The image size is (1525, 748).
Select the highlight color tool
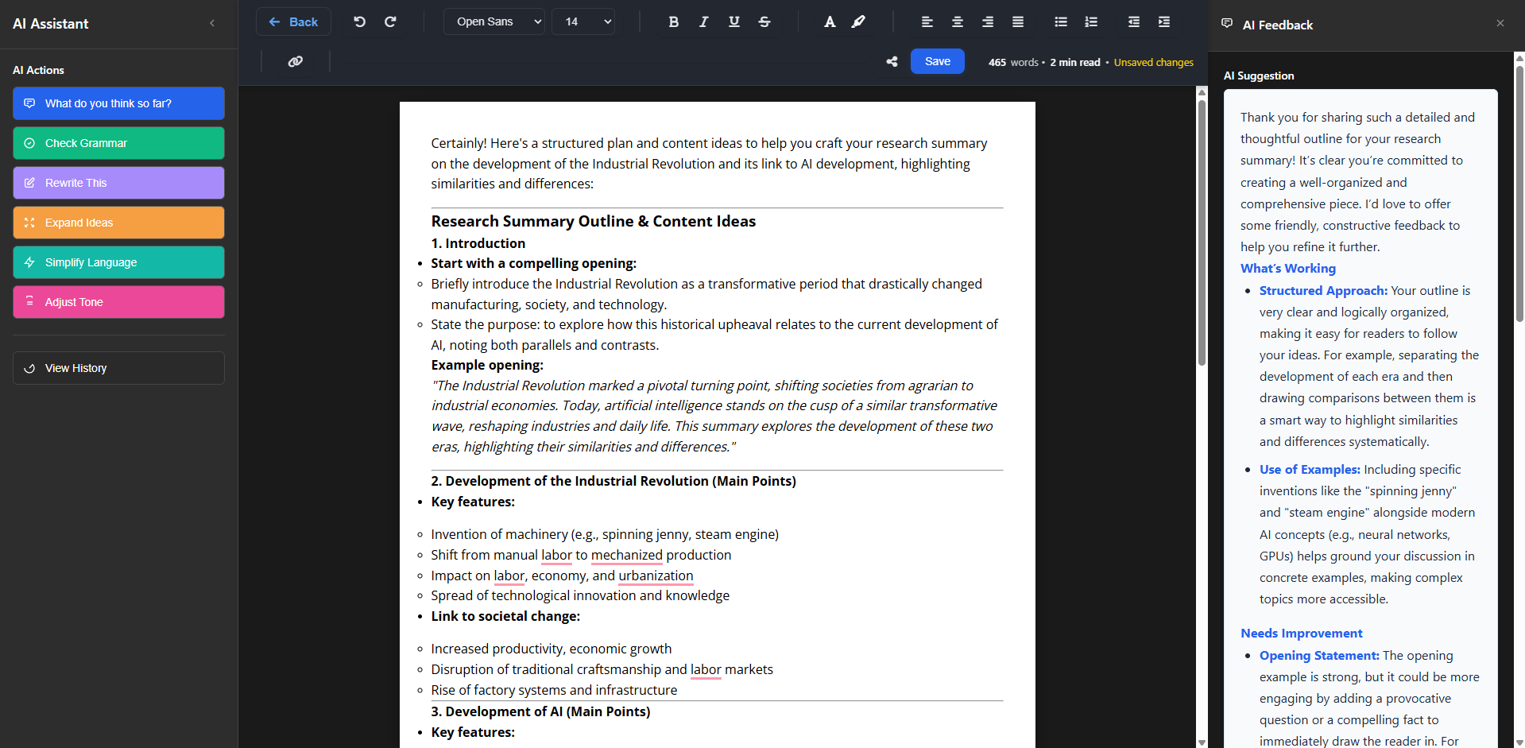coord(859,21)
